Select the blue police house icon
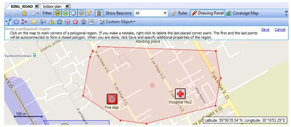The height and width of the screenshot is (127, 291). (59, 22)
